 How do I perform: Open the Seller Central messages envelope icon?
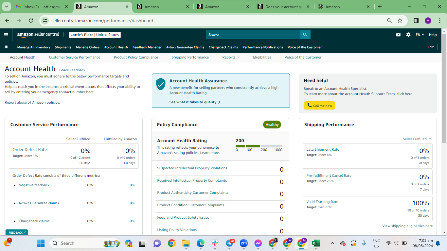[x=398, y=35]
